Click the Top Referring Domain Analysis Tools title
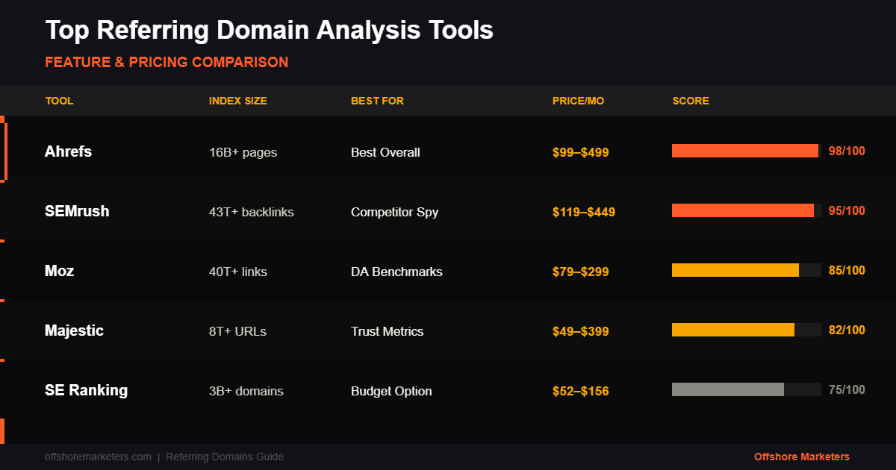The image size is (896, 470). pos(270,30)
